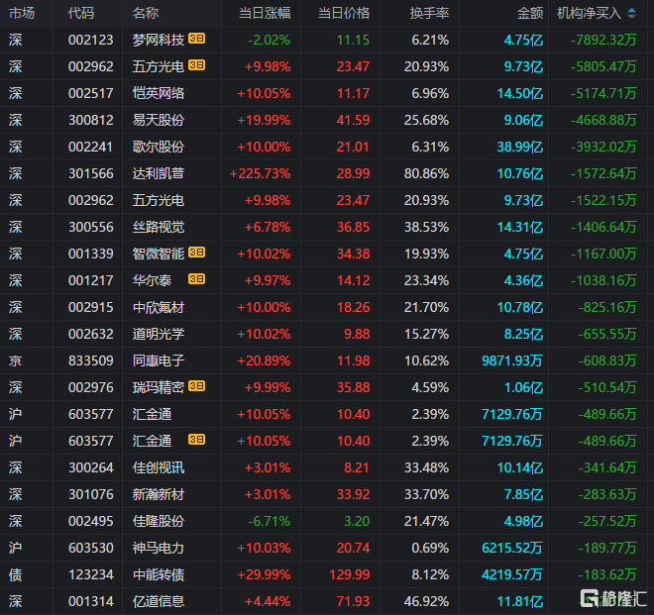Click amount 9871.93万
The height and width of the screenshot is (615, 654).
tap(512, 360)
